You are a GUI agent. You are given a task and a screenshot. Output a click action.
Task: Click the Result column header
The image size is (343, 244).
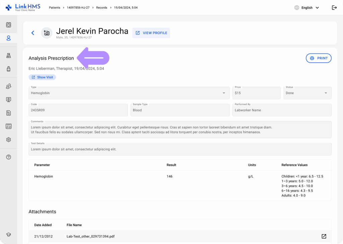171,165
